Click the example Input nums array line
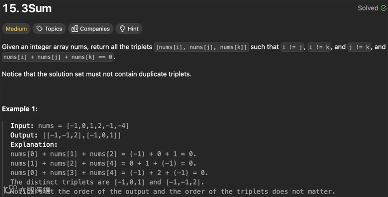 (x=69, y=126)
